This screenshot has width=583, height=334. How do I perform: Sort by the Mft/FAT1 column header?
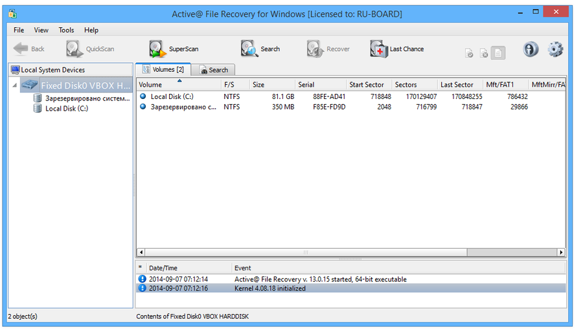coord(506,85)
